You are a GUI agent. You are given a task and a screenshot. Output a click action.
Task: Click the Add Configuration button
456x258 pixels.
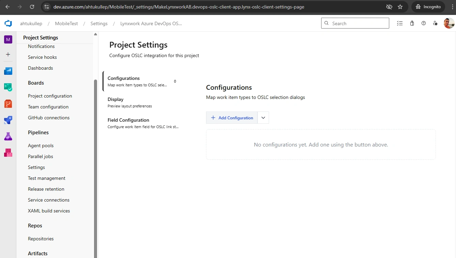232,118
